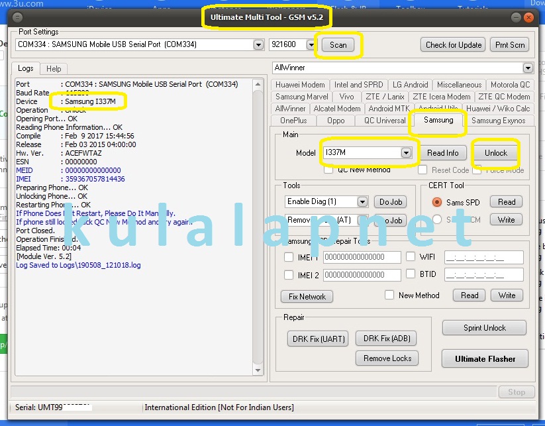Open the QC Universal tab
Image resolution: width=545 pixels, height=426 pixels.
tap(385, 121)
